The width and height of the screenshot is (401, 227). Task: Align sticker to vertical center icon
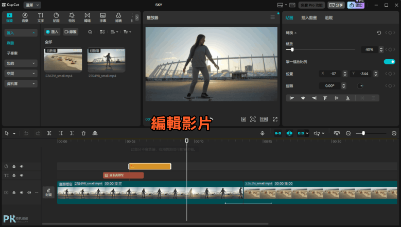336,98
